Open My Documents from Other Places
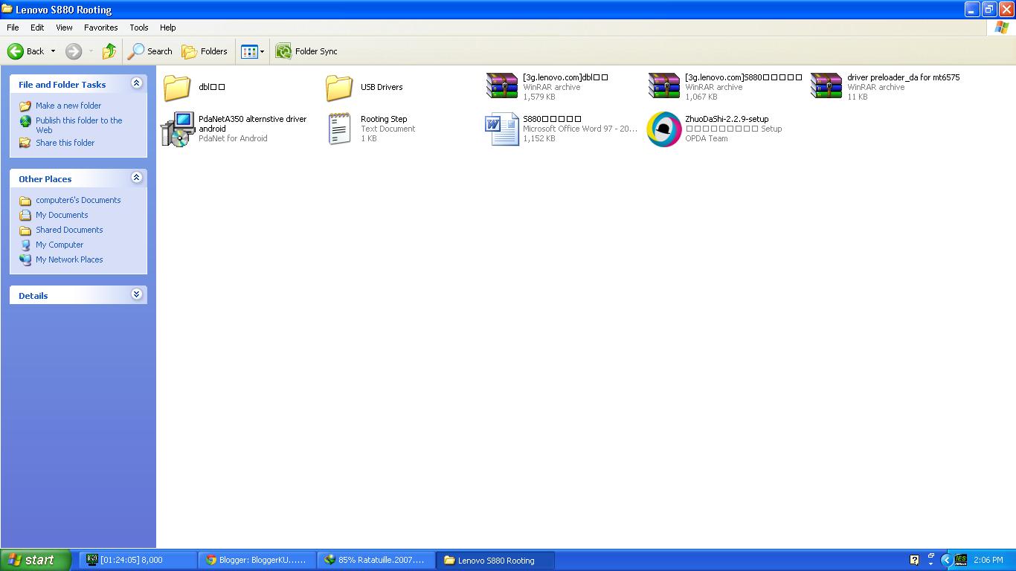1016x571 pixels. tap(62, 215)
